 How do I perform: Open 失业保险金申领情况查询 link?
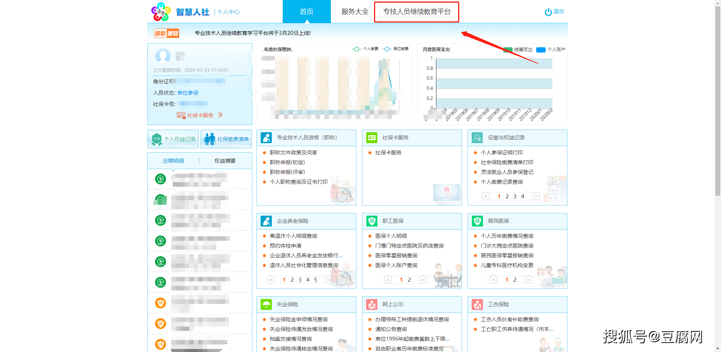(x=299, y=319)
